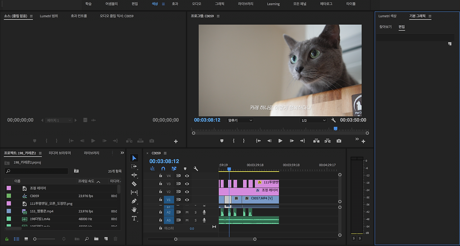Click the New Item icon in project panel

[106, 239]
